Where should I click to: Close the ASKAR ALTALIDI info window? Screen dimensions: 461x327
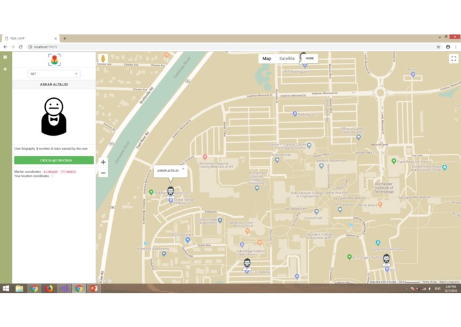183,169
